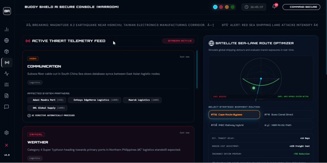Open the sliders controls icon in sidebar
Image resolution: width=327 pixels, height=163 pixels.
[6, 85]
